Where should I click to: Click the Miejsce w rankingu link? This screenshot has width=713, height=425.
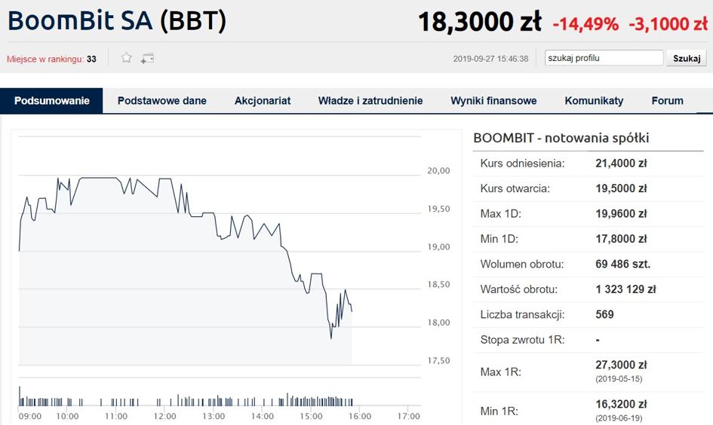(x=45, y=59)
